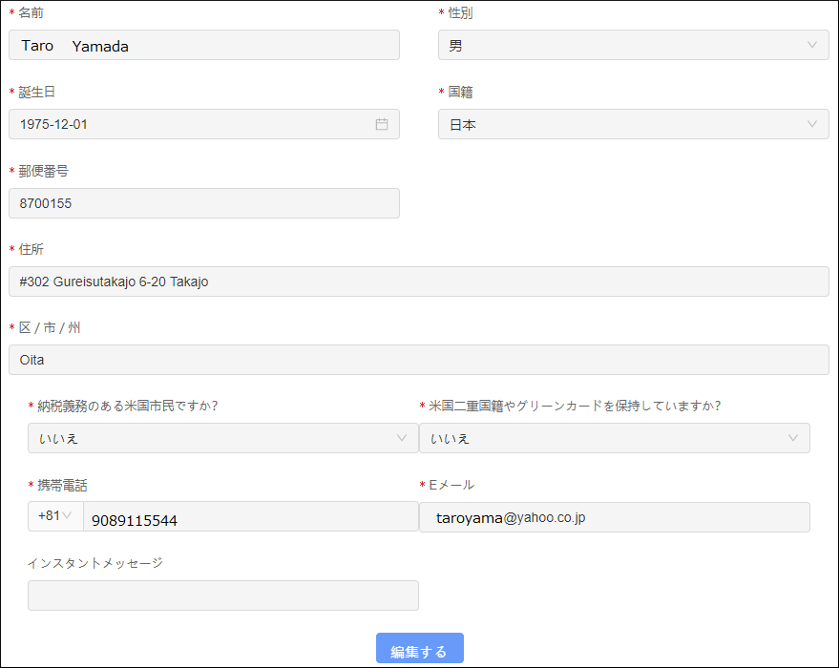Click the Eメール field label
The width and height of the screenshot is (839, 668).
tap(451, 485)
